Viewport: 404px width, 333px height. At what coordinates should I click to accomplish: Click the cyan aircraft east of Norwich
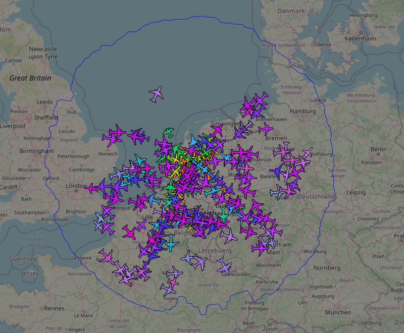(140, 160)
